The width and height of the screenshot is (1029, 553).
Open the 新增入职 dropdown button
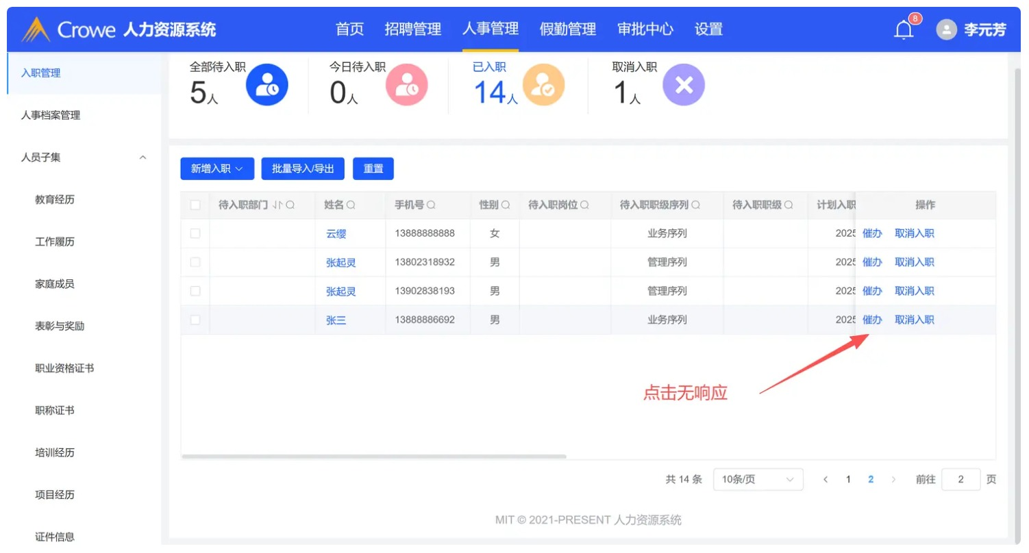pos(217,169)
